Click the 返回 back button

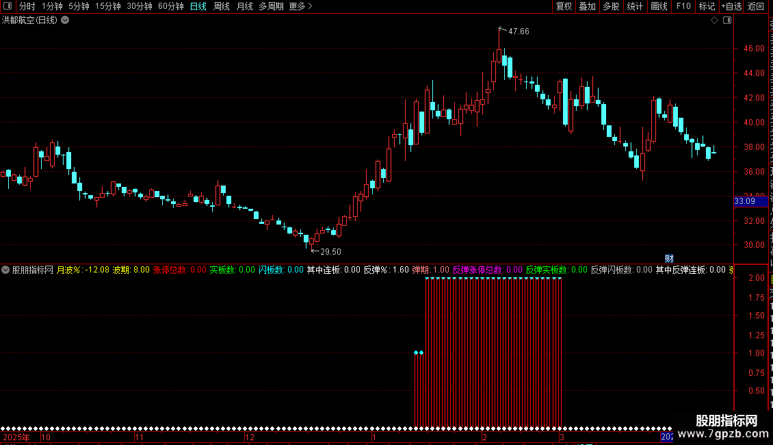756,6
